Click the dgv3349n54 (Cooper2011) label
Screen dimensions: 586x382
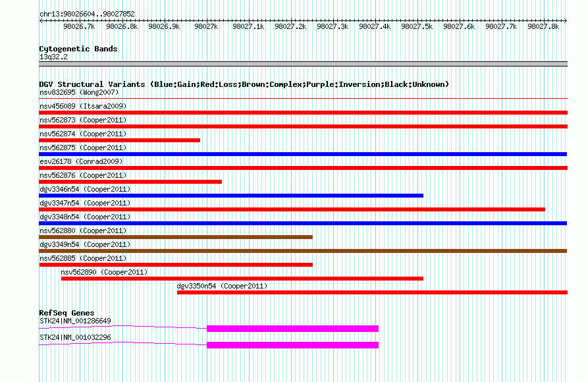tap(85, 244)
